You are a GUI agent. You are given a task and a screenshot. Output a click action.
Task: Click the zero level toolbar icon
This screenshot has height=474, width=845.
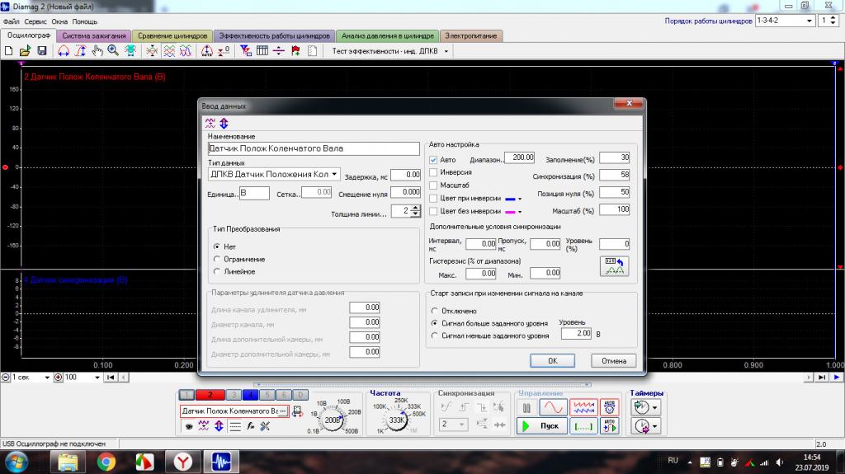[224, 51]
